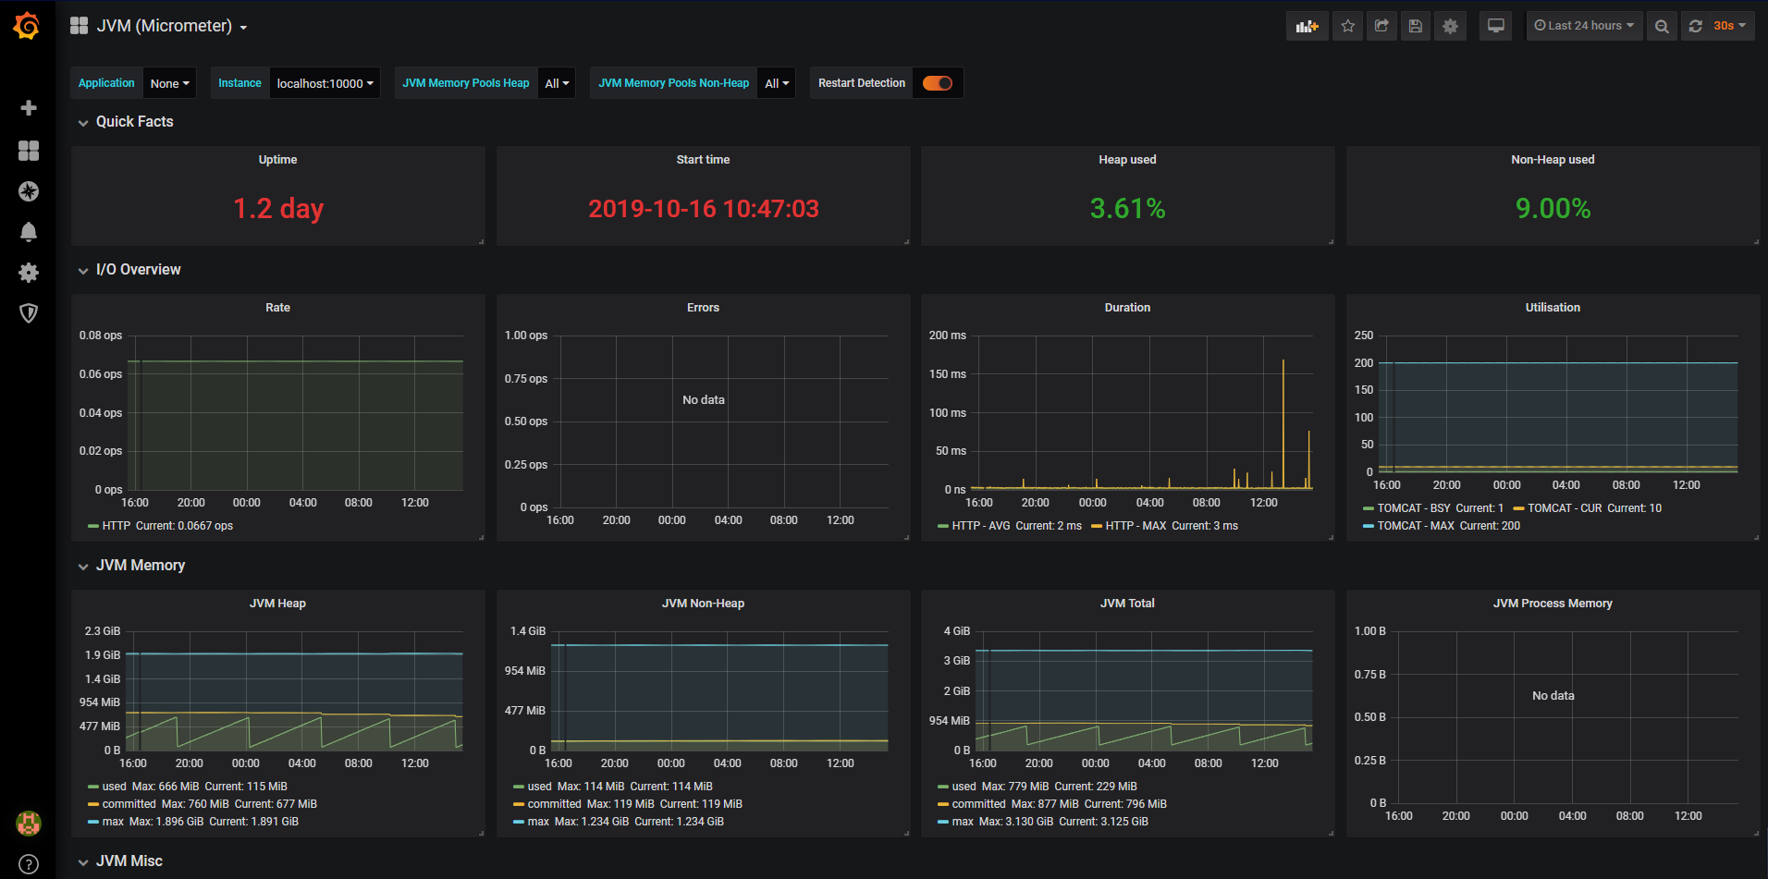
Task: Open the Duration panel title menu
Action: coord(1127,308)
